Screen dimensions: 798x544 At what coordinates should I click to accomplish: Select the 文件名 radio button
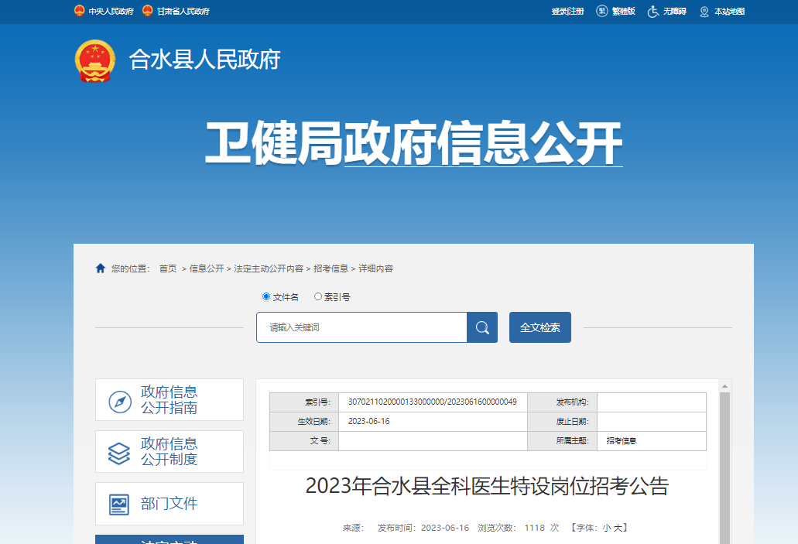pyautogui.click(x=266, y=296)
